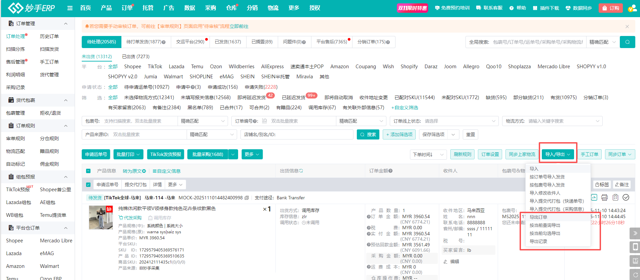Click the clipboard checklist icon in the order row
The height and width of the screenshot is (280, 640).
click(615, 197)
